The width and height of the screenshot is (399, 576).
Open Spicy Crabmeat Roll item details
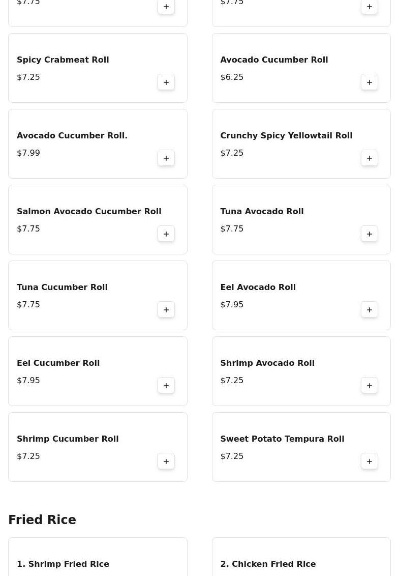click(63, 60)
